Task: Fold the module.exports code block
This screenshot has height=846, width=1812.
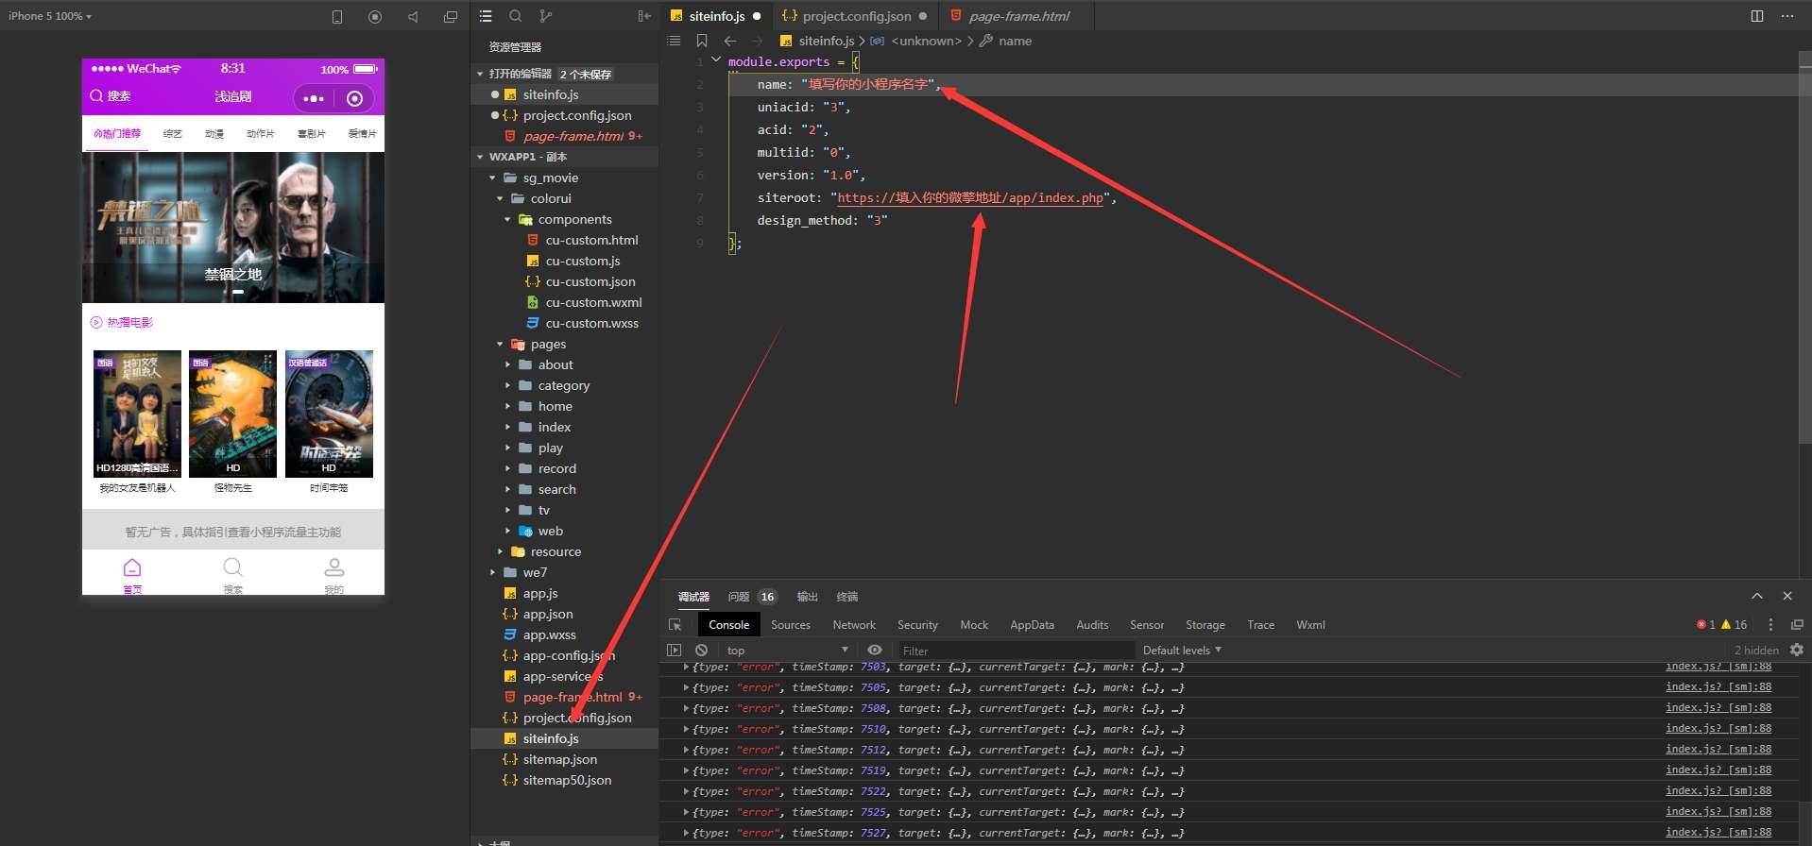Action: pyautogui.click(x=716, y=60)
